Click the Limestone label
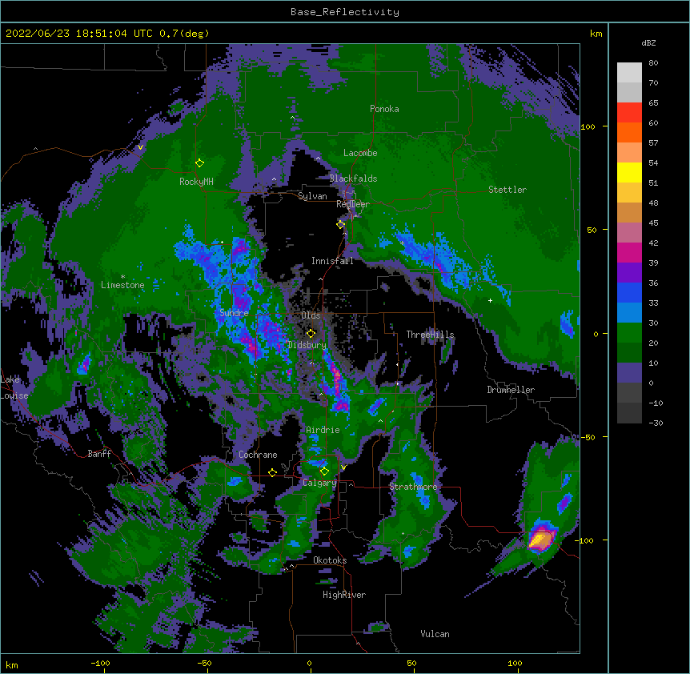 pyautogui.click(x=122, y=285)
